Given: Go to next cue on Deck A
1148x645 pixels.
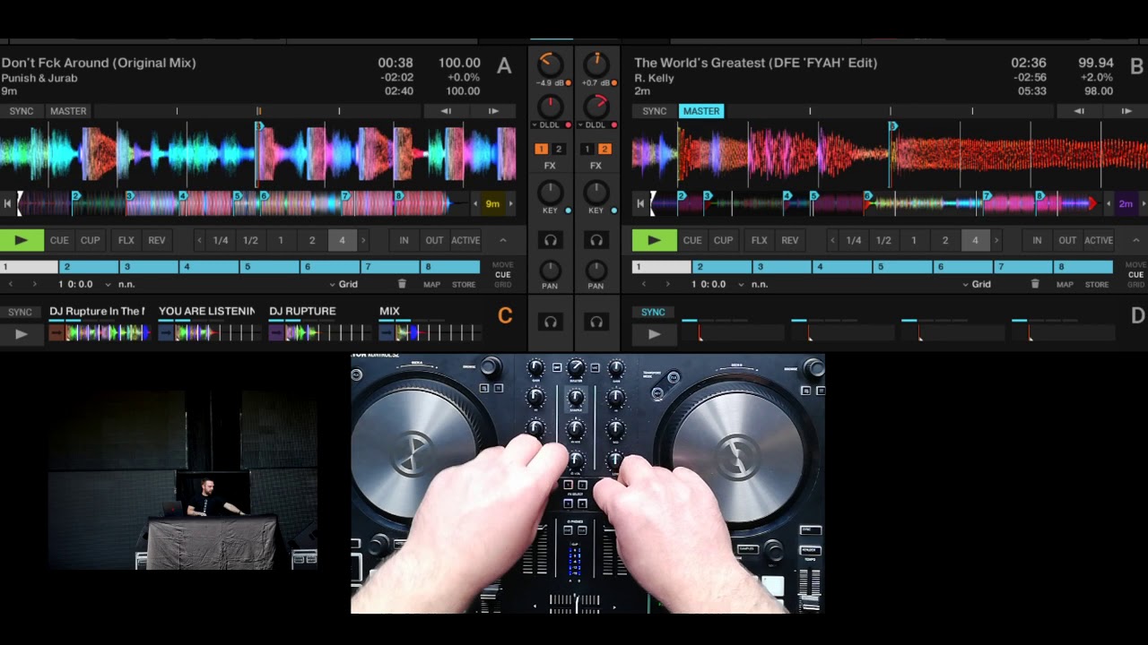Looking at the screenshot, I should tap(35, 284).
